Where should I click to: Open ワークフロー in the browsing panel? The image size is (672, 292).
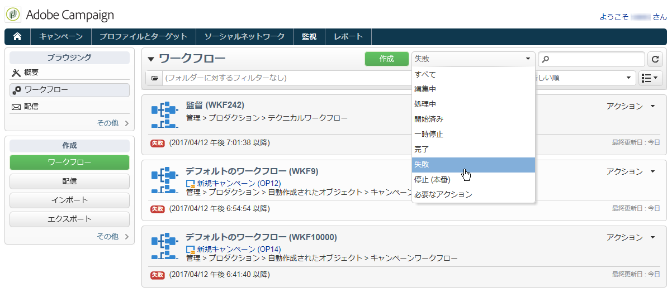click(69, 90)
